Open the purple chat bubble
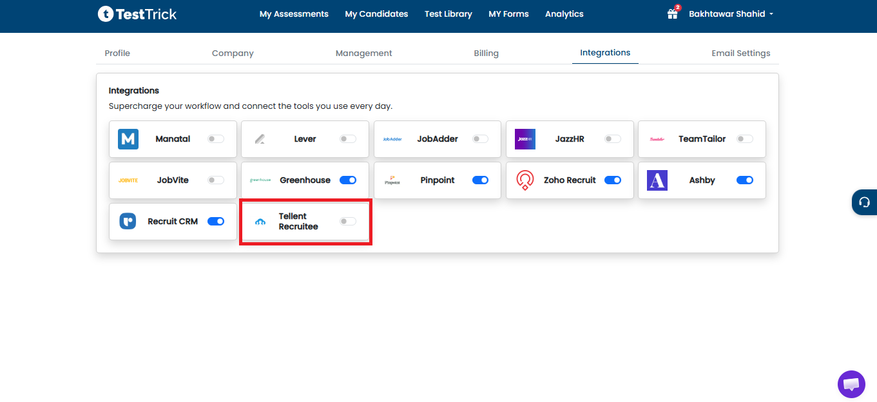877x402 pixels. (851, 385)
